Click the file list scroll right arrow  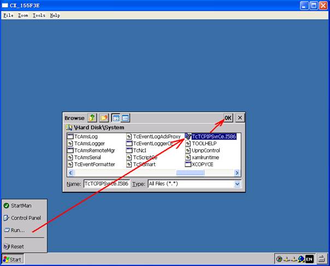238,173
